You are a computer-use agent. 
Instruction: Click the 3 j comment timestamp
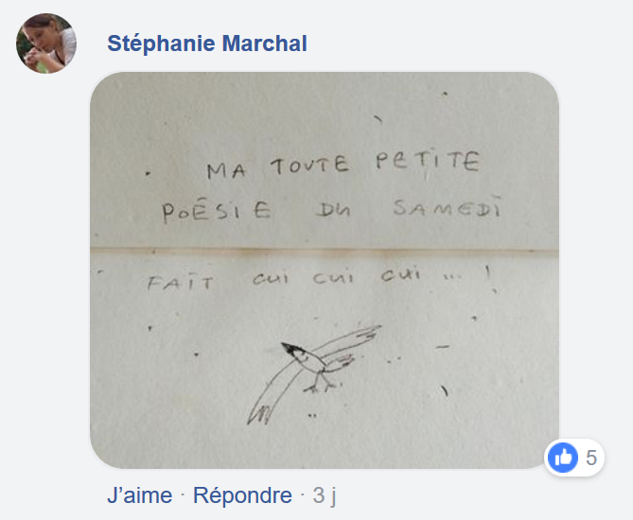pos(325,495)
